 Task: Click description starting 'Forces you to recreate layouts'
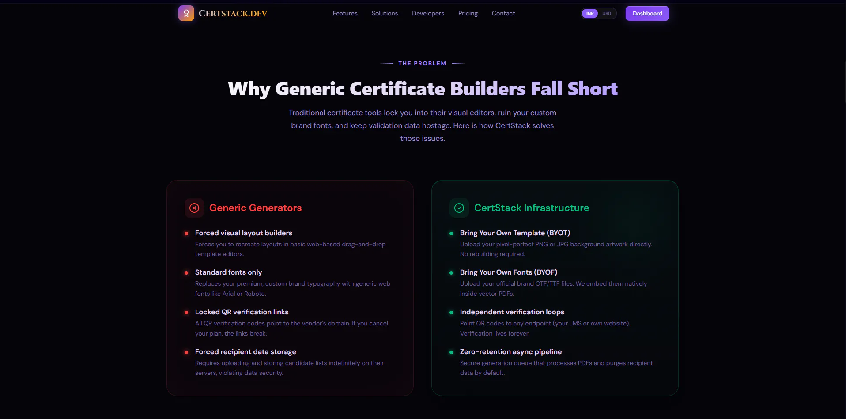click(x=291, y=249)
